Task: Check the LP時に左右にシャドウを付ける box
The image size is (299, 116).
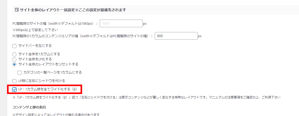Action: (x=14, y=81)
